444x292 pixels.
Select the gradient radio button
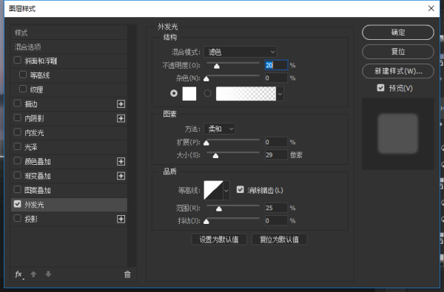pos(207,93)
